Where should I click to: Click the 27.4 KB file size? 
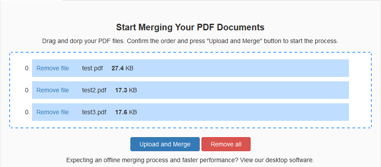122,68
